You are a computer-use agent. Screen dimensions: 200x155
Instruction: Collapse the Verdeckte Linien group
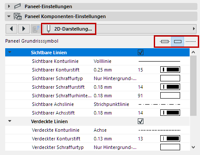[10, 121]
